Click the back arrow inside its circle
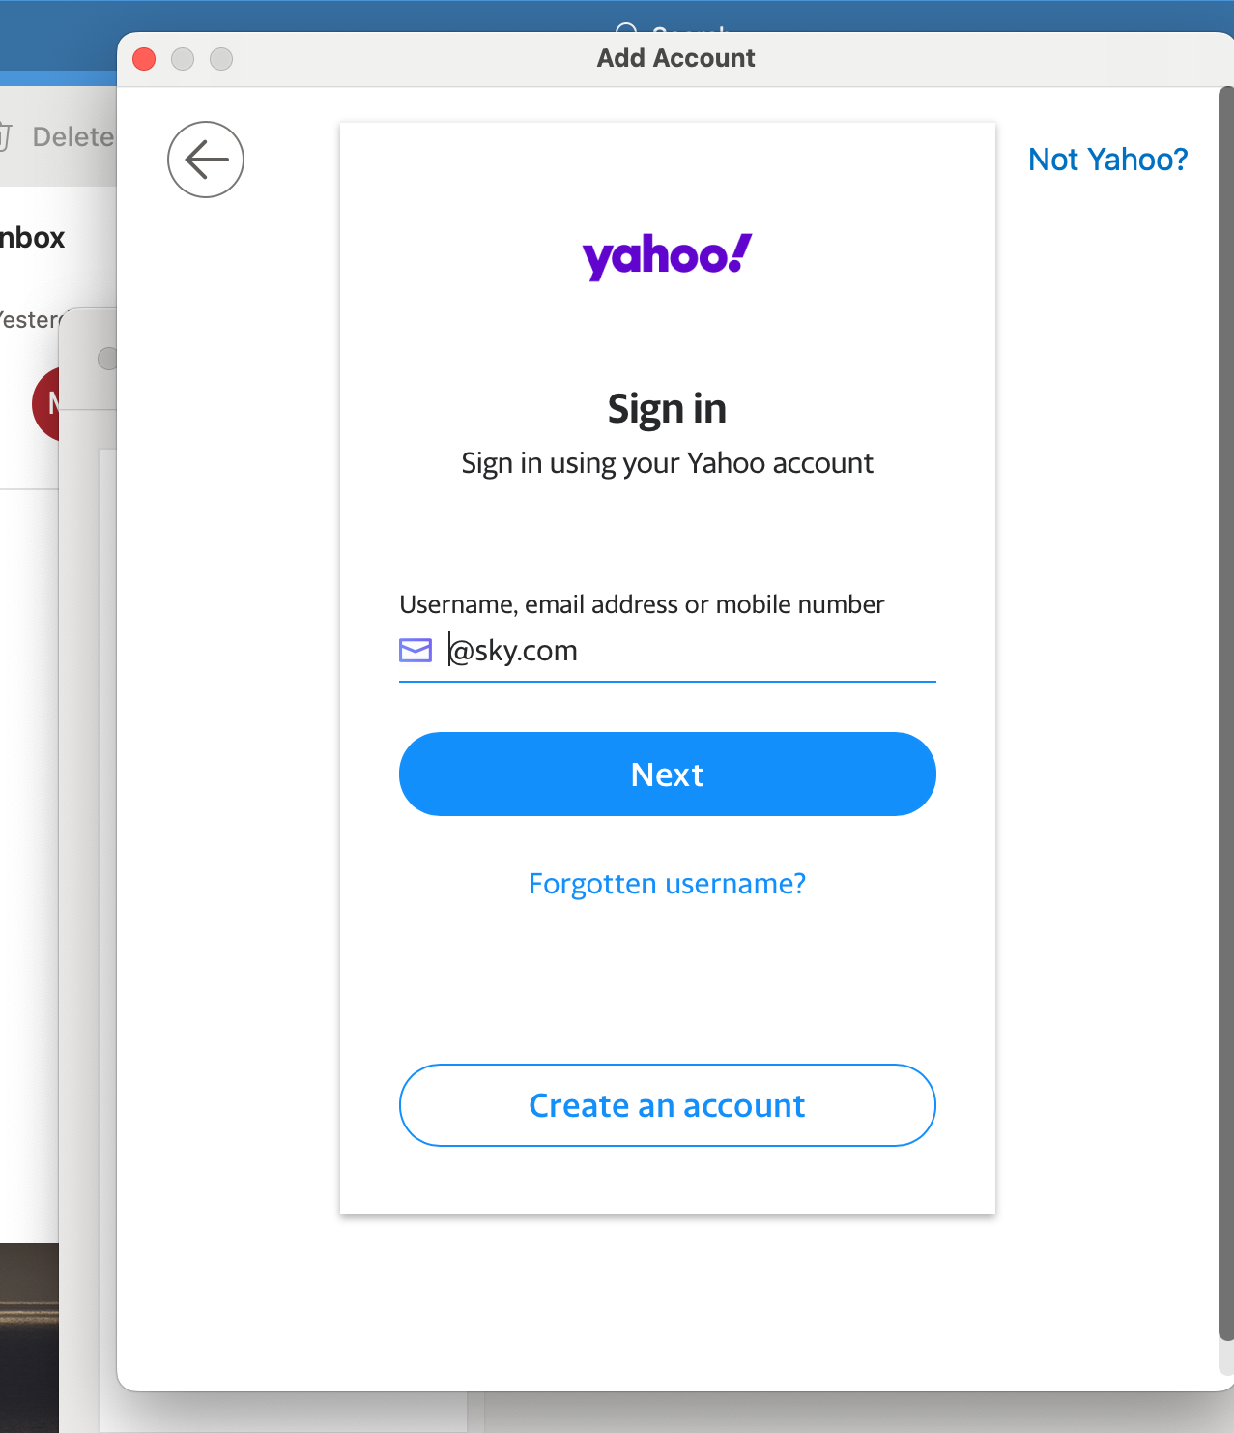This screenshot has height=1433, width=1234. (x=205, y=160)
